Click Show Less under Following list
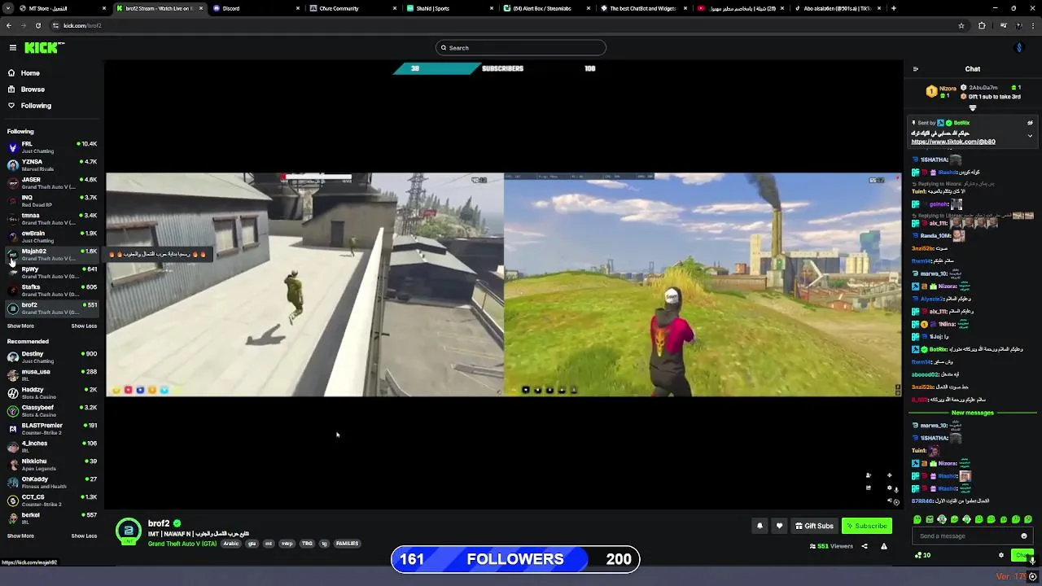The height and width of the screenshot is (586, 1042). click(x=84, y=326)
